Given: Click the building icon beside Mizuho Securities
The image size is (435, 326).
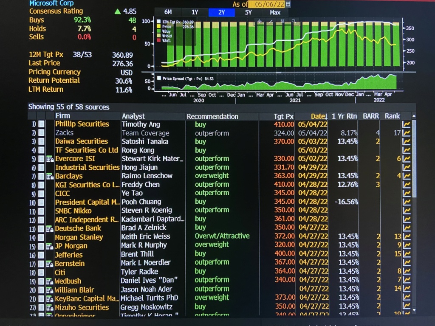Looking at the screenshot, I should [50, 308].
